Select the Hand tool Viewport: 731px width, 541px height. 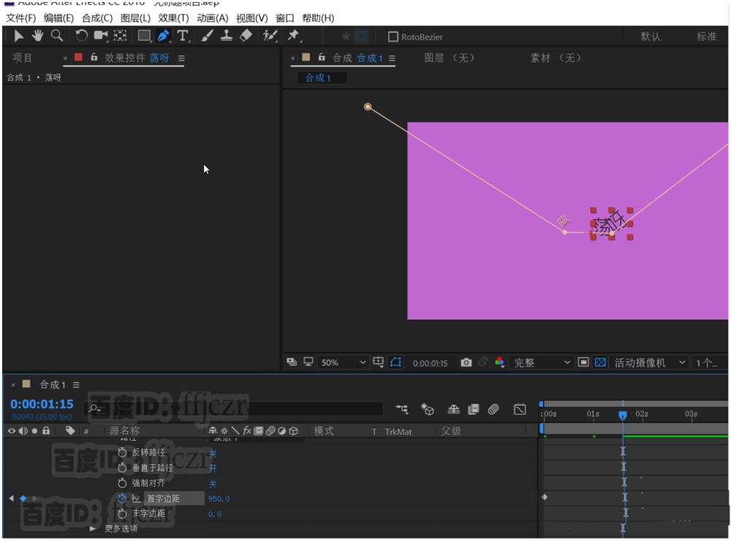pos(37,36)
